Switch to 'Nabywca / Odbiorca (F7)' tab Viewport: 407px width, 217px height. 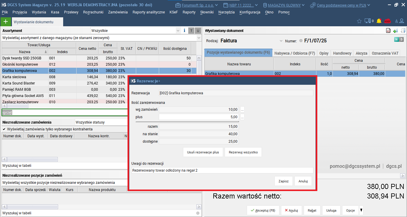294,53
